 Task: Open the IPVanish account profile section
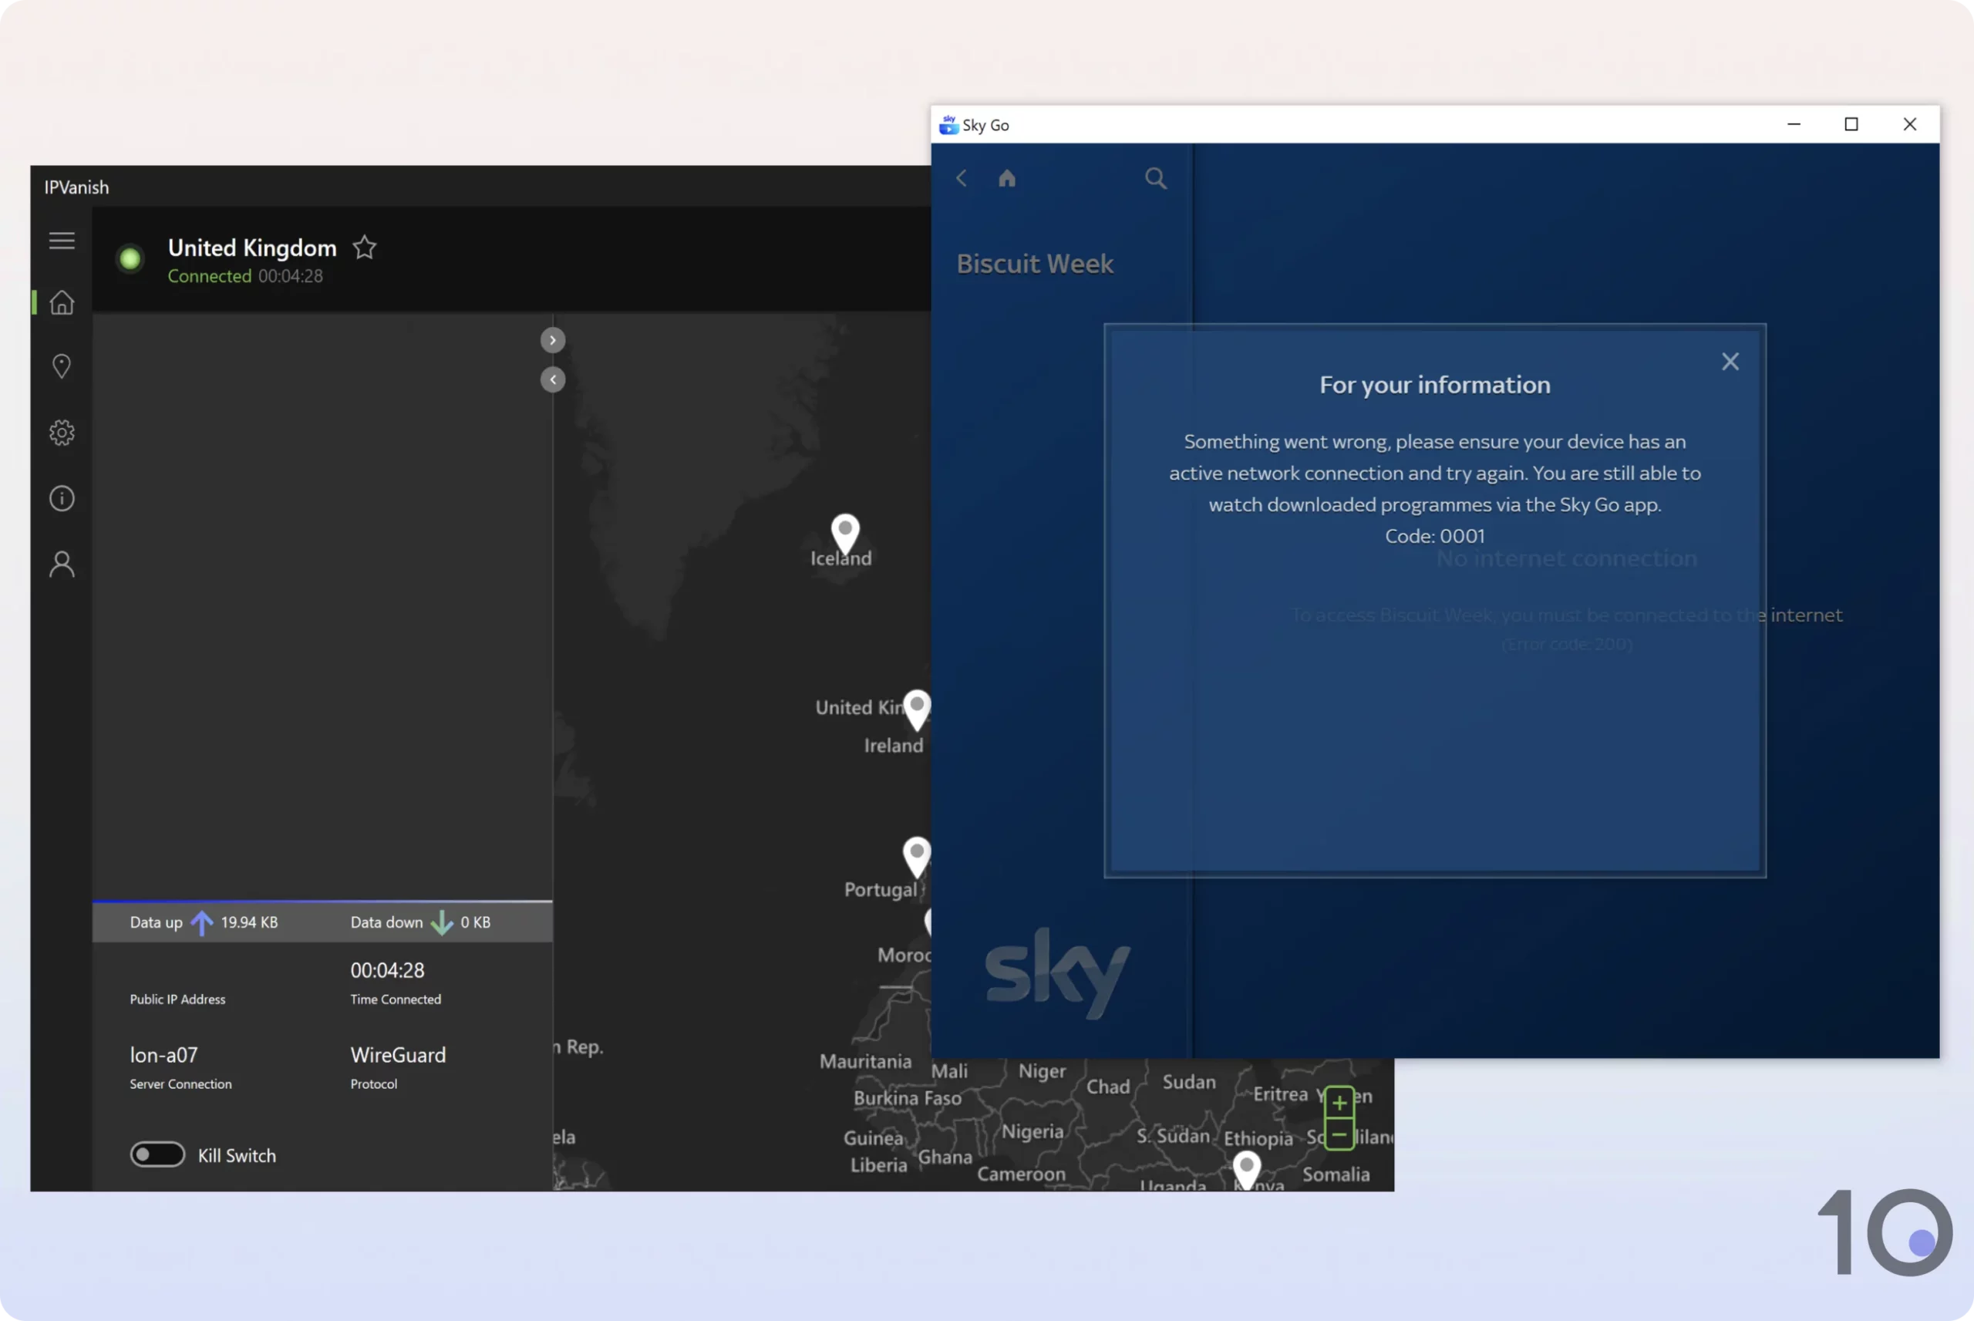[x=62, y=564]
